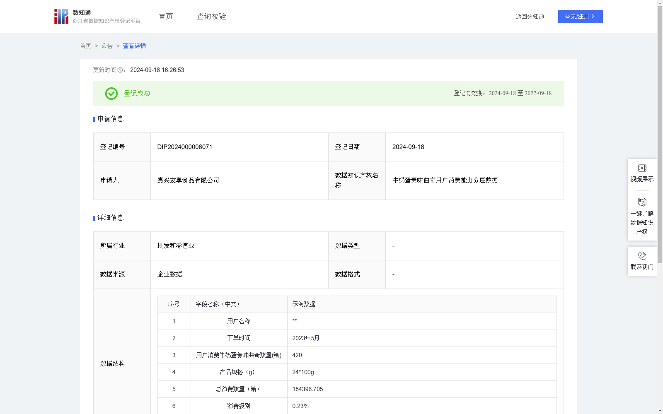Click industry value 批发和零售业
This screenshot has height=414, width=663.
pyautogui.click(x=176, y=246)
